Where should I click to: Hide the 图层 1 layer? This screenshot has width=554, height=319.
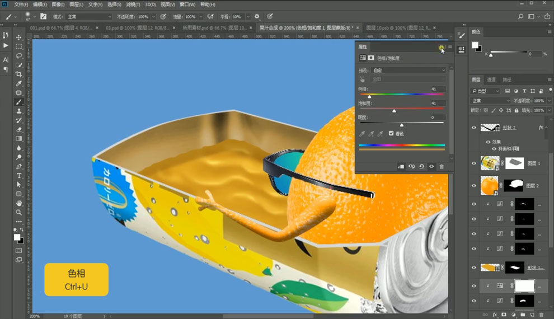tap(474, 163)
